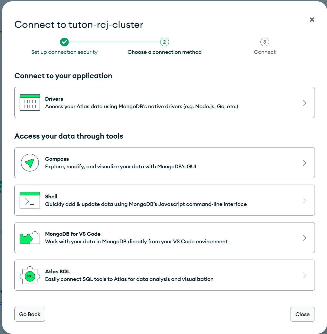
Task: Select the Shell title text
Action: pyautogui.click(x=51, y=197)
